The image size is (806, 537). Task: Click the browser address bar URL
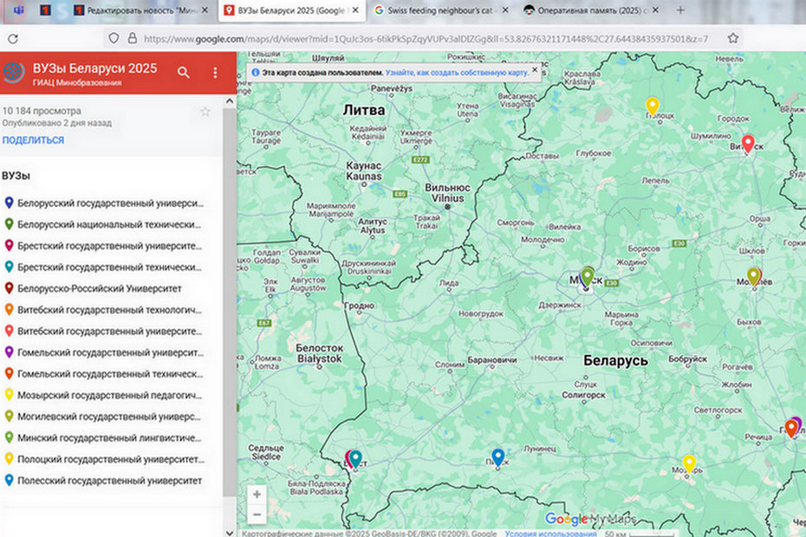pos(426,38)
